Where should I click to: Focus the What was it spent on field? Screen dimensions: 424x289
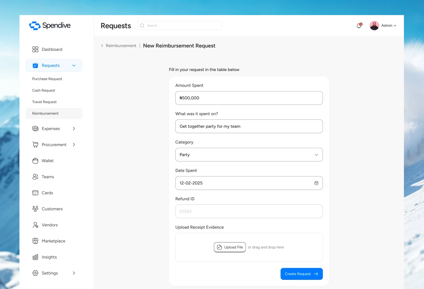pos(249,126)
